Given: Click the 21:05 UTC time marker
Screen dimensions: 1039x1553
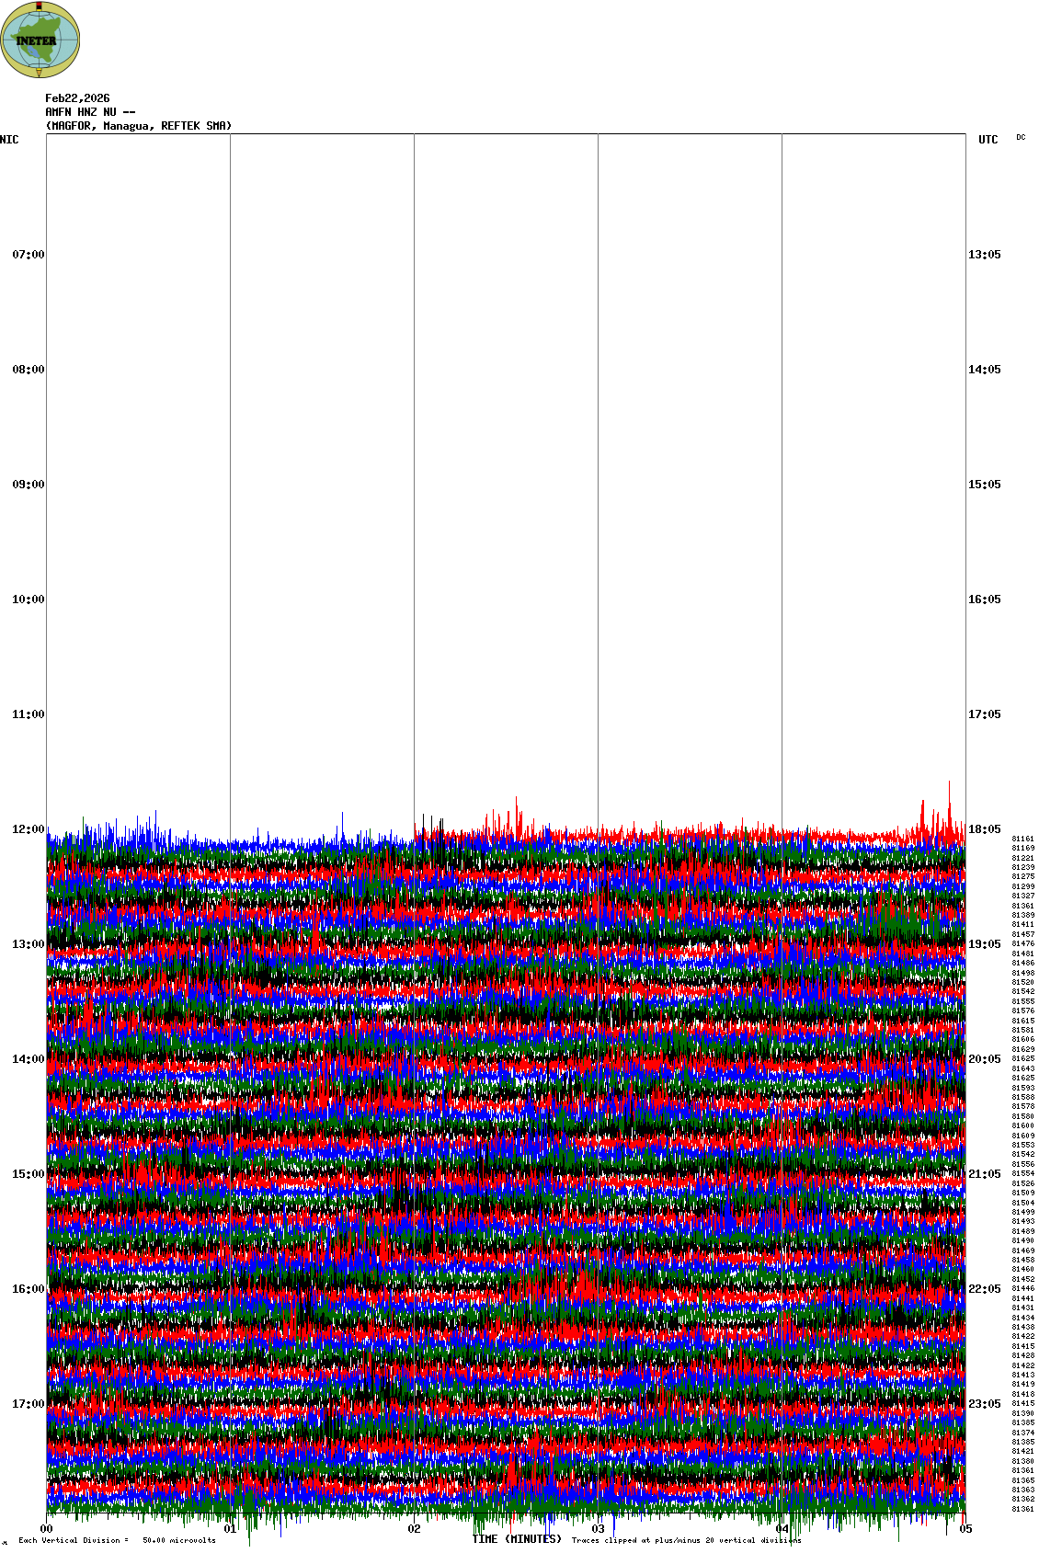Looking at the screenshot, I should pos(984,1174).
